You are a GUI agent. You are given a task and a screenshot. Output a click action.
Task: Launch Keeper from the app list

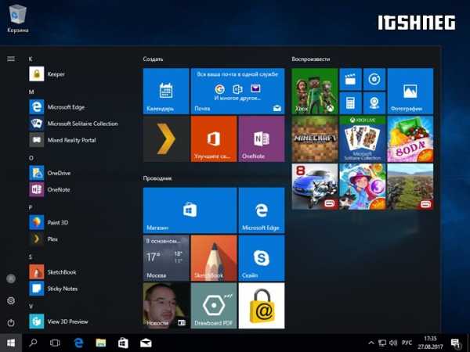(x=47, y=74)
